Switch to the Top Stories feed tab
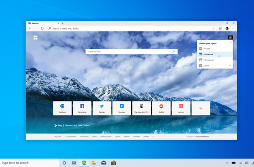The image size is (254, 167). [x=84, y=136]
